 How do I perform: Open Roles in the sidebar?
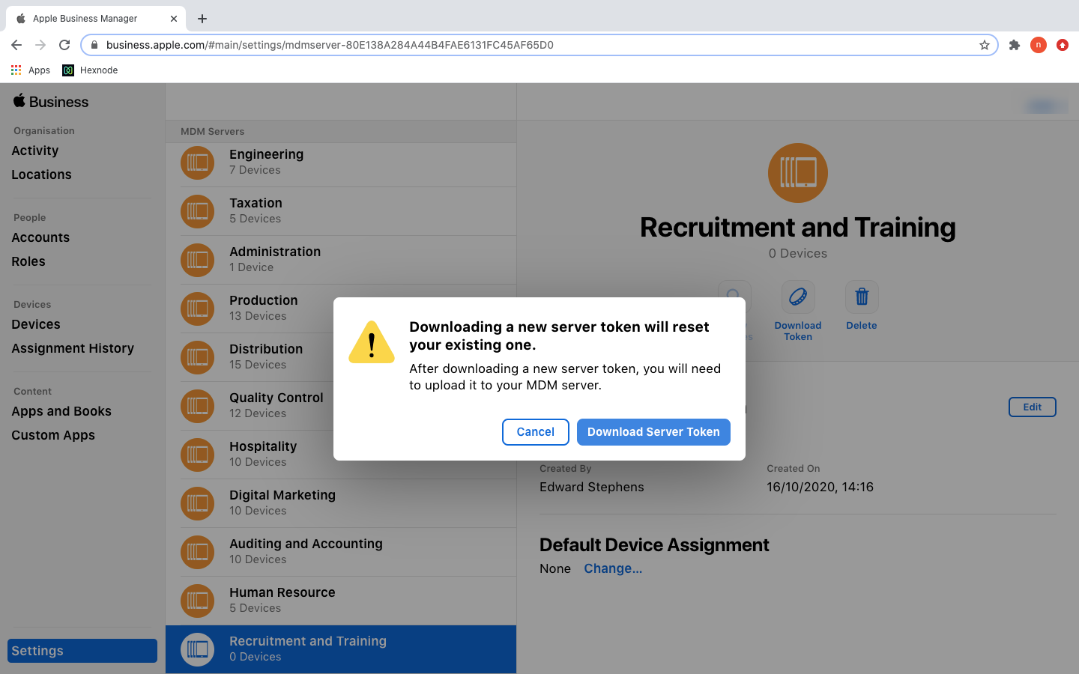(x=28, y=261)
